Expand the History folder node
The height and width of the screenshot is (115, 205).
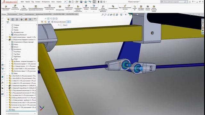point(10,44)
